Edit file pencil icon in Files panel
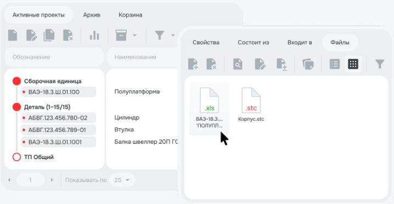Screen dimensions: 394x204 260,64
